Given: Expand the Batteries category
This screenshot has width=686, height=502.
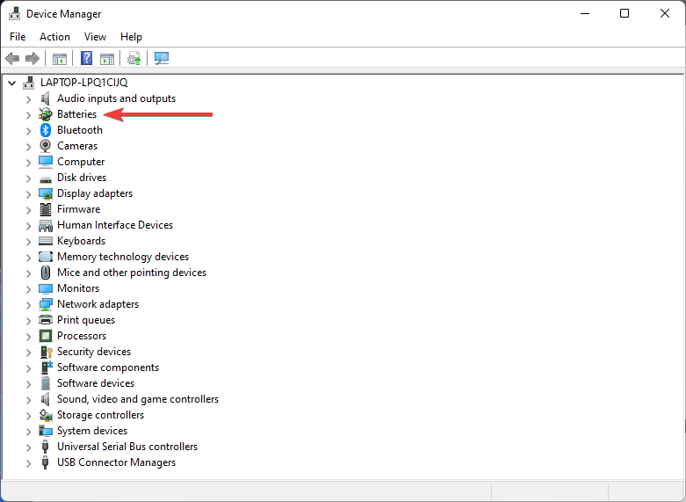Looking at the screenshot, I should (28, 115).
